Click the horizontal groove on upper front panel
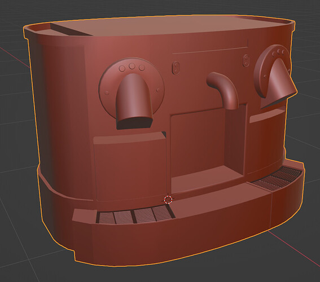This screenshot has height=282, width=320. 210,50
